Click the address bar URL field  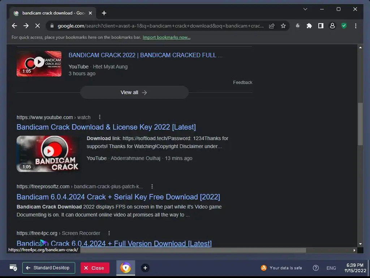[161, 26]
